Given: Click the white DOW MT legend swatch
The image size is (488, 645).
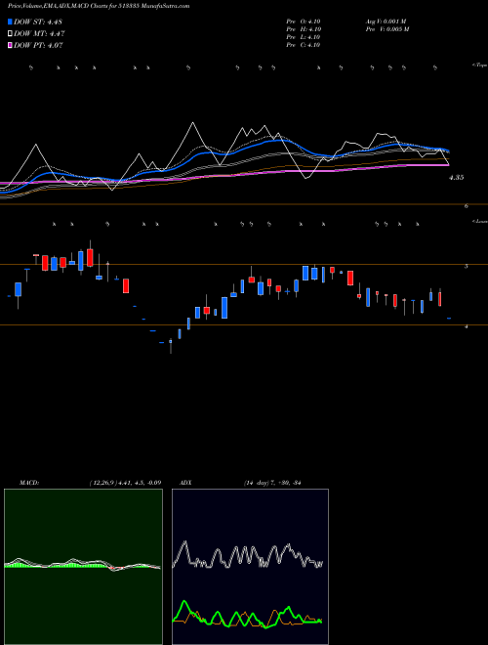Looking at the screenshot, I should [10, 34].
